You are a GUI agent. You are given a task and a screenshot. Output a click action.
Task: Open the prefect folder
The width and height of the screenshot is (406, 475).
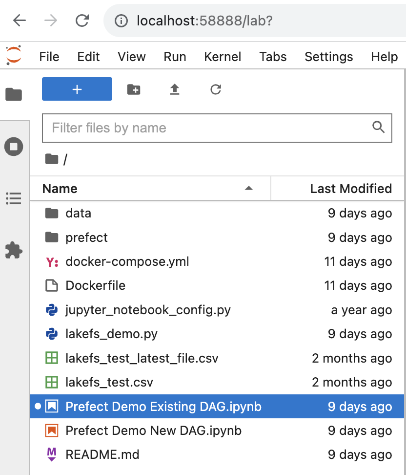[x=86, y=237]
